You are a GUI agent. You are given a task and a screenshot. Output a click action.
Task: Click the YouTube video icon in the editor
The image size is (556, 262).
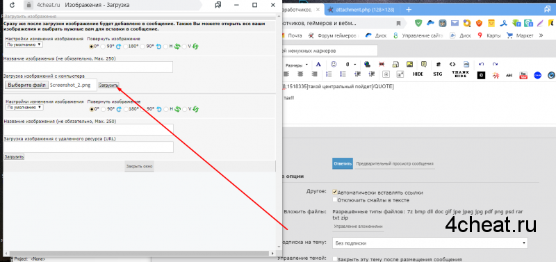[x=523, y=75]
